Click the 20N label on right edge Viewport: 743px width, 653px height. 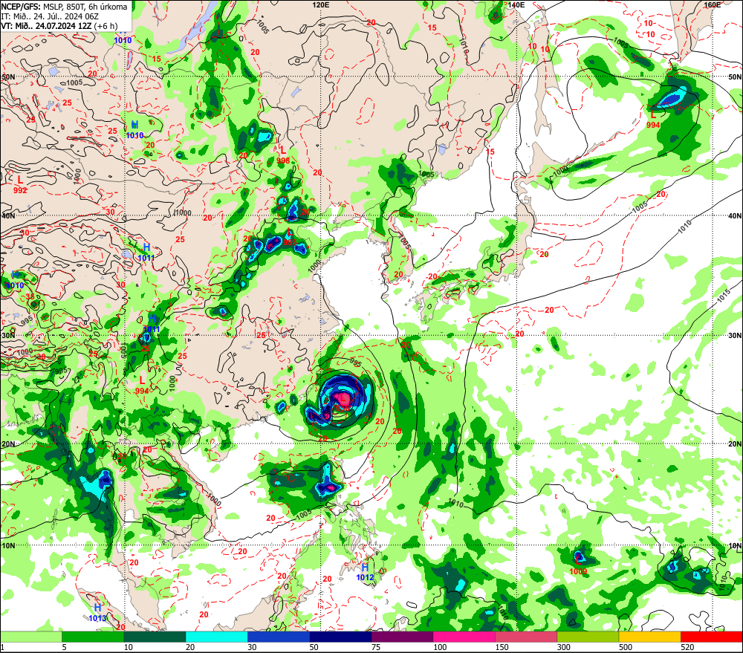735,444
